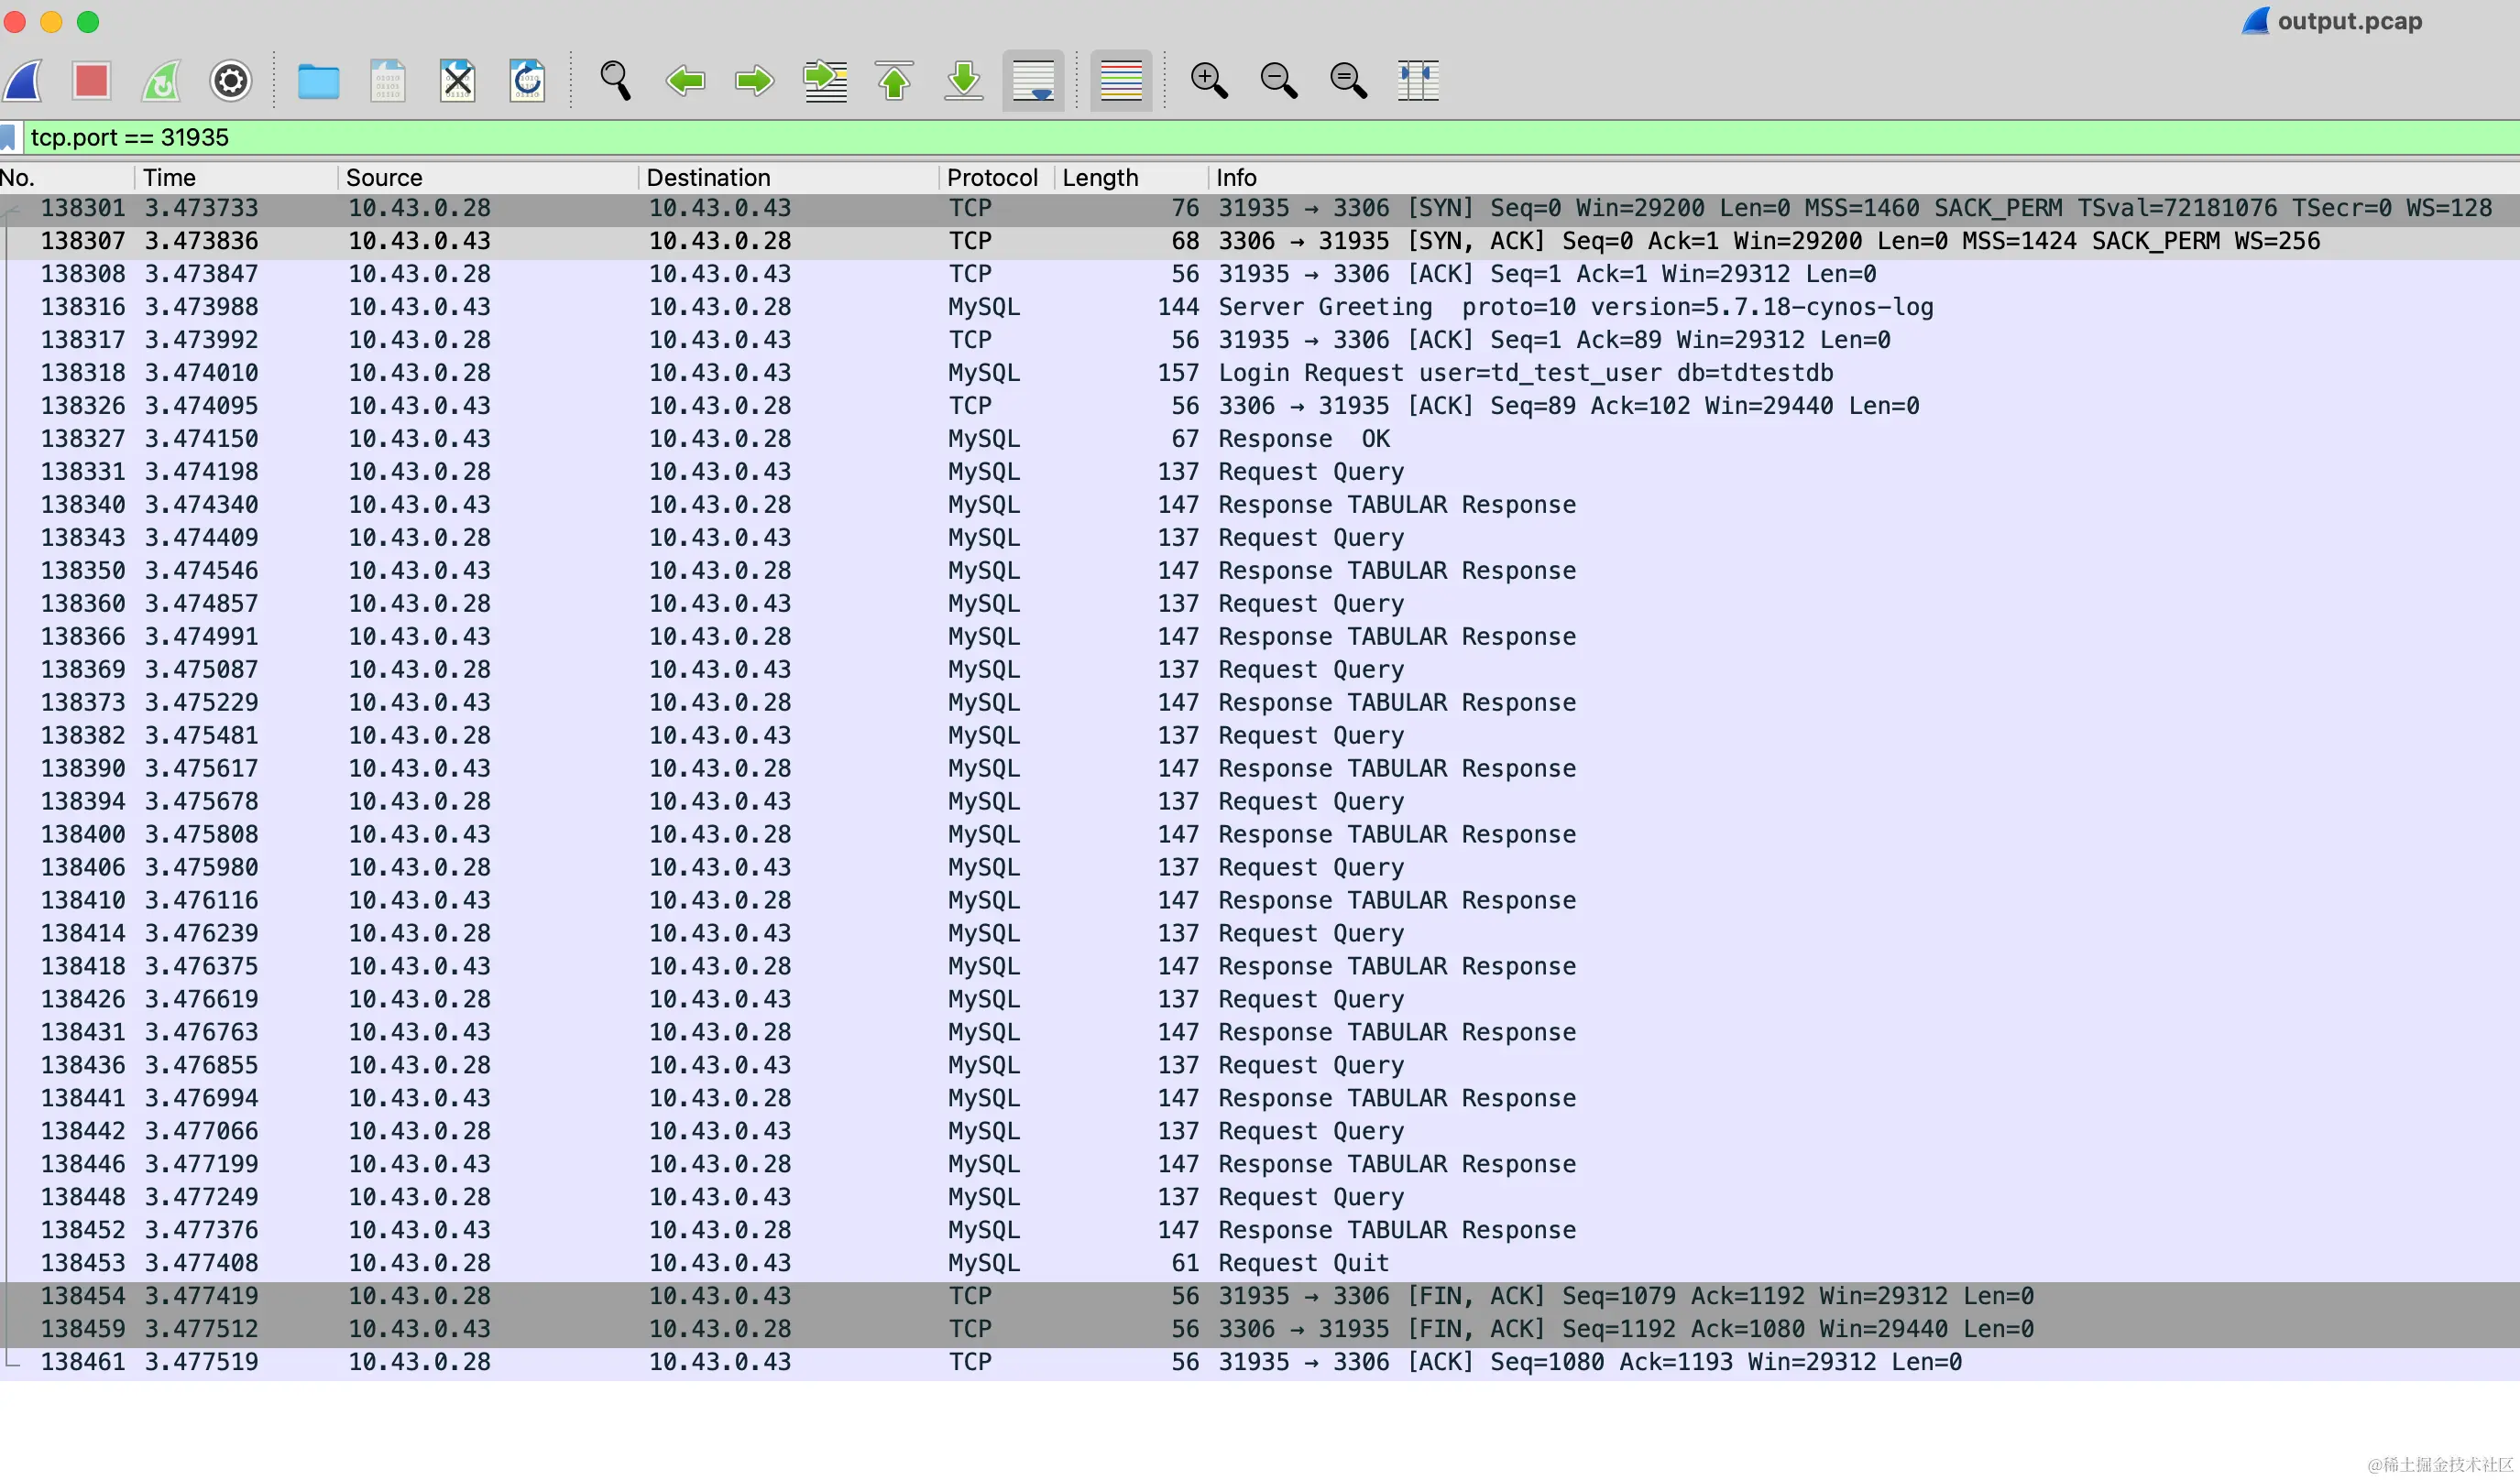Stop the running capture with red square

[x=91, y=81]
